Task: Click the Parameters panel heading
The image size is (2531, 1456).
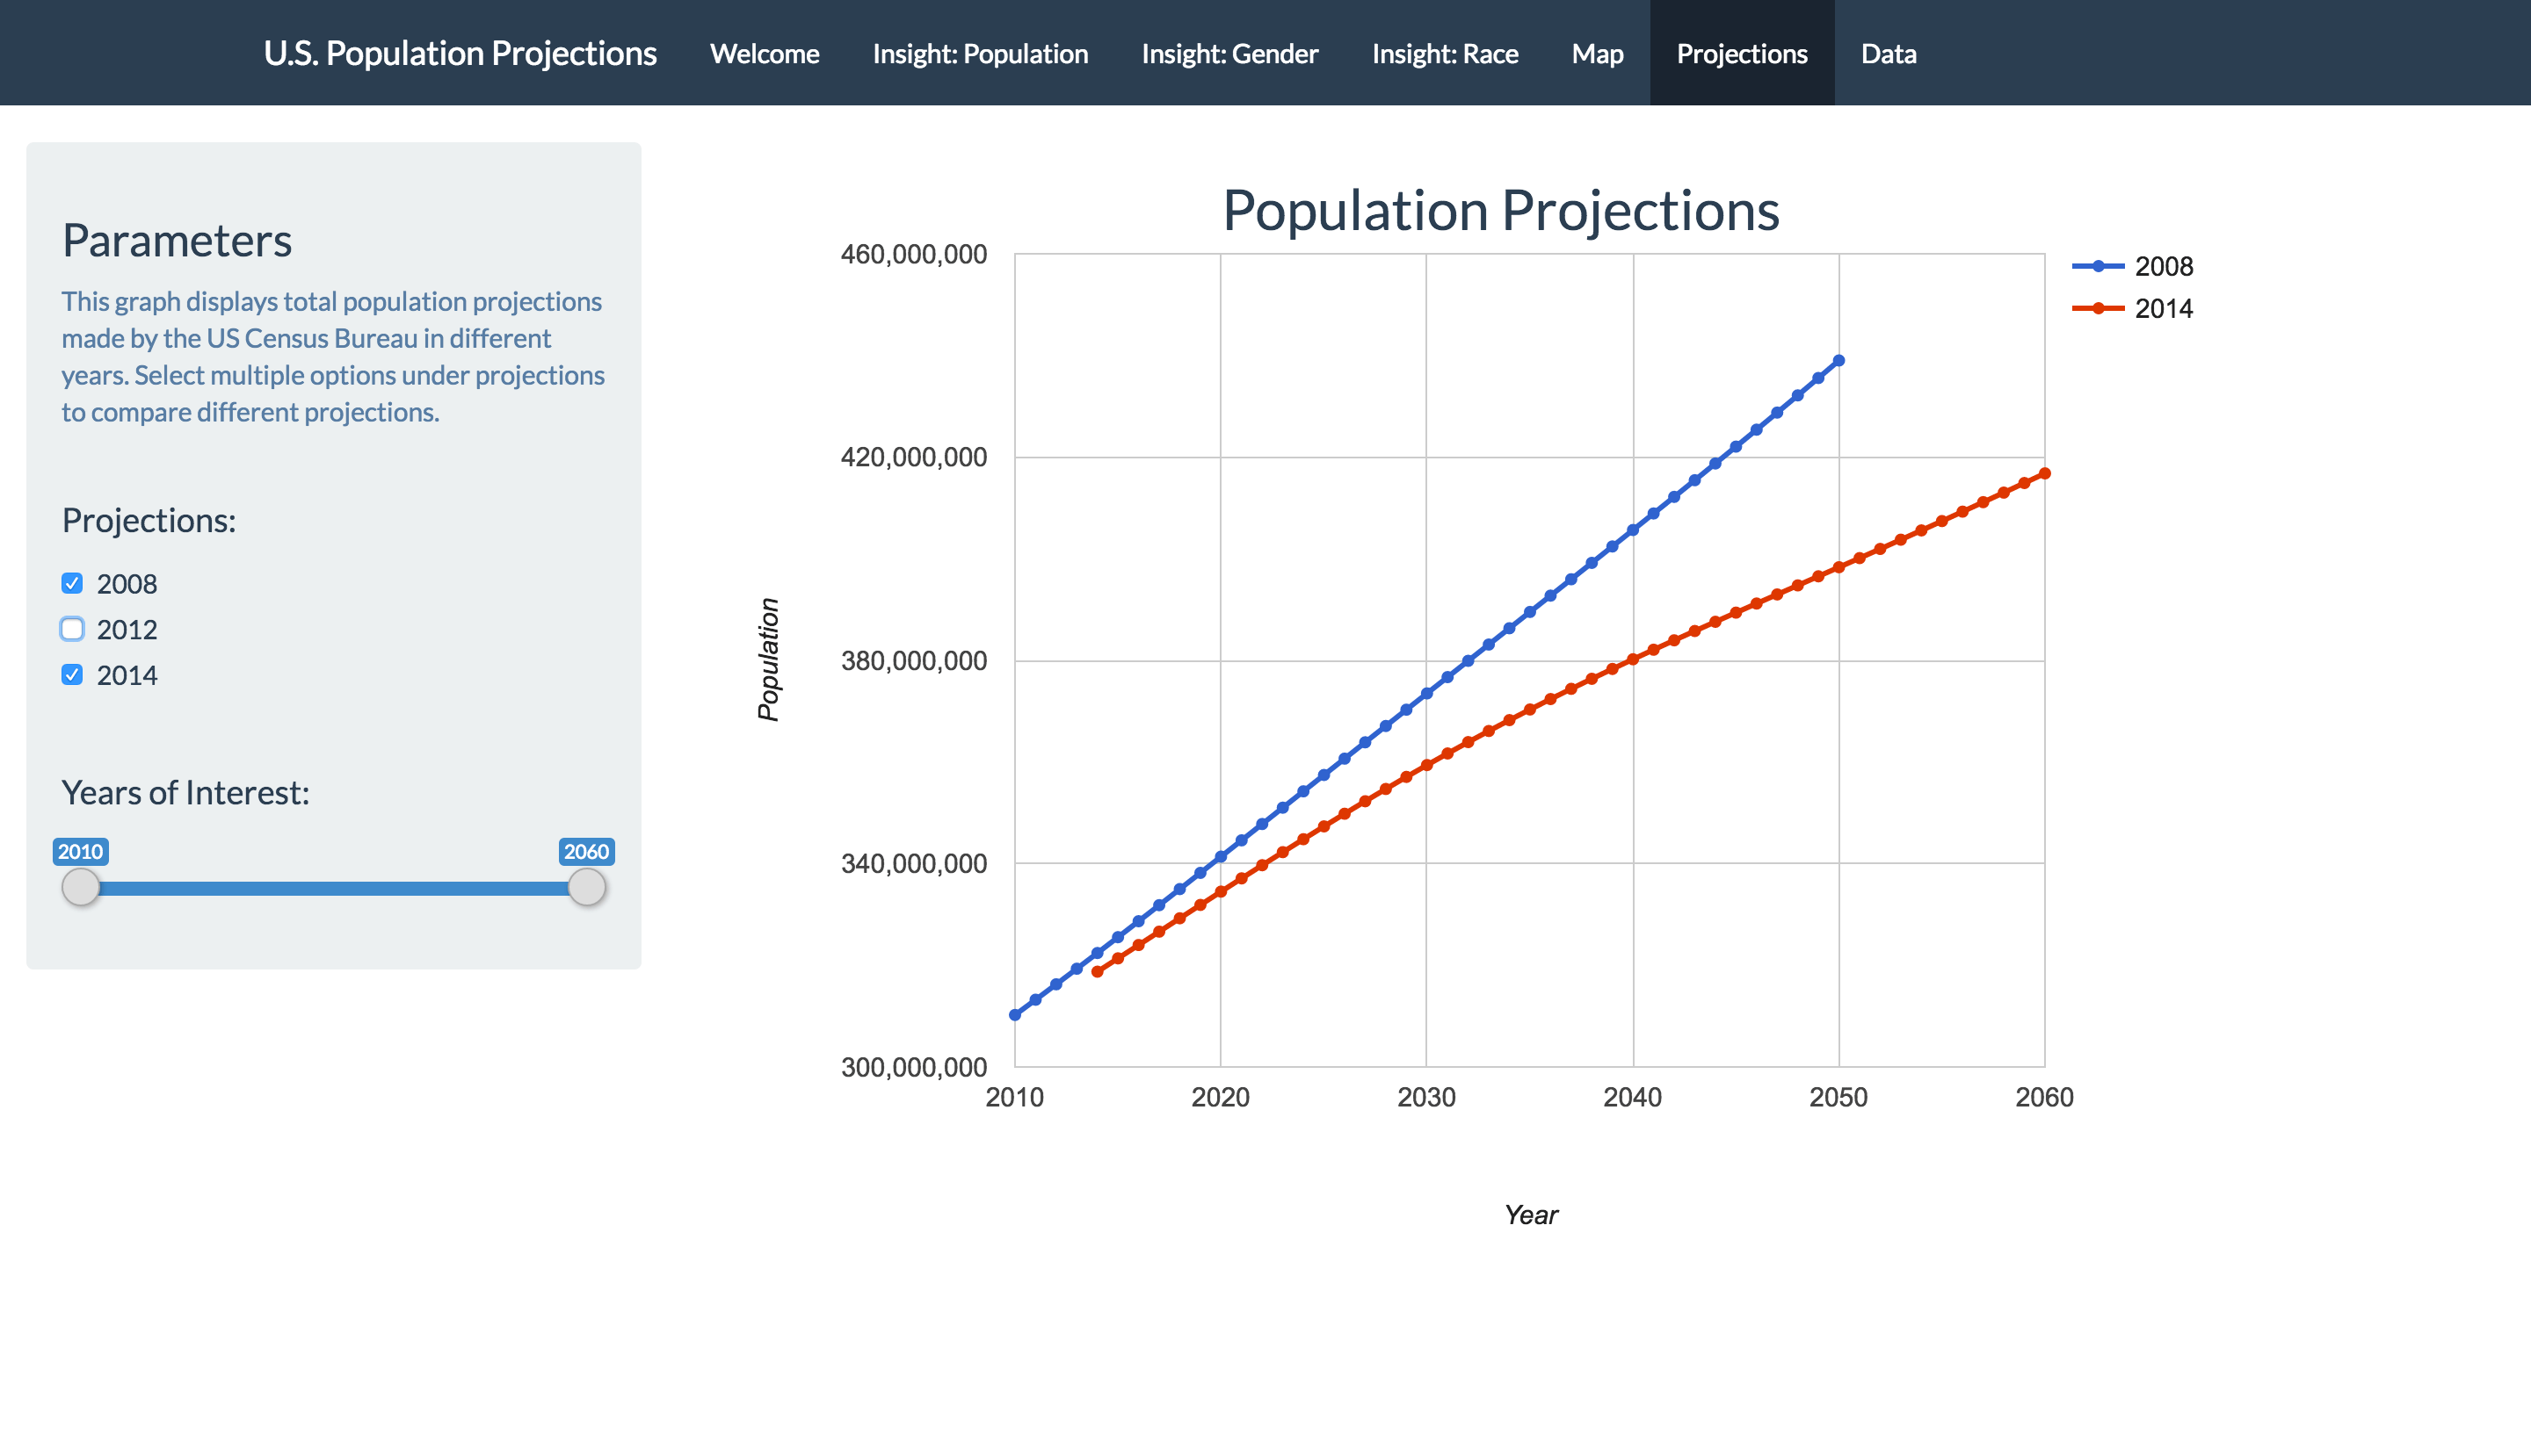Action: (178, 241)
